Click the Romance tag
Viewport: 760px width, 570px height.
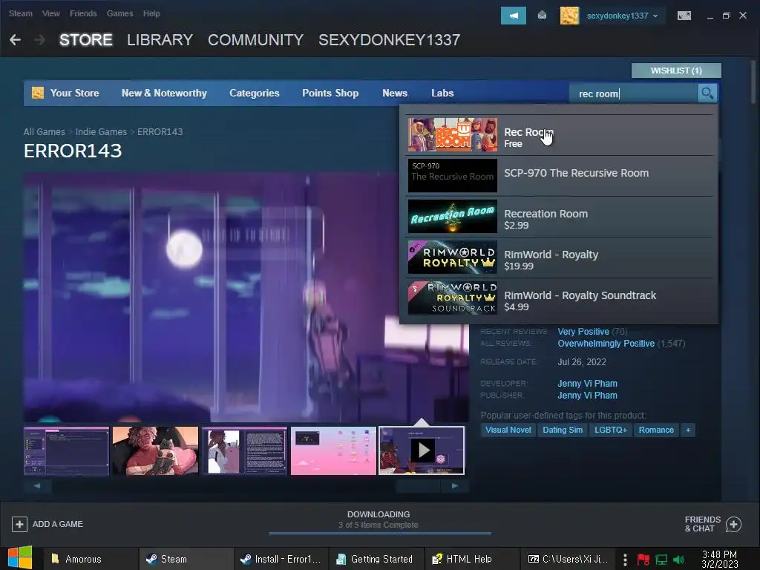656,430
